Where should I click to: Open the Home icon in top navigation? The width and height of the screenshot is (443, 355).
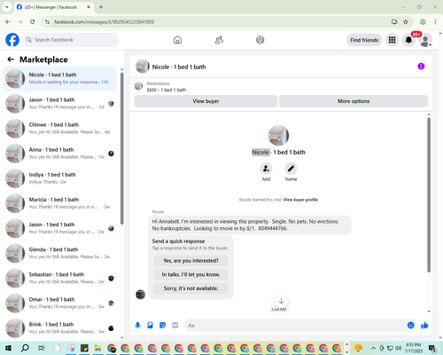coord(177,40)
